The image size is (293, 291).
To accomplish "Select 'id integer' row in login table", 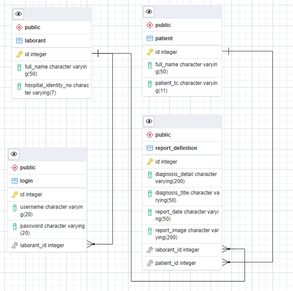I will [x=47, y=195].
